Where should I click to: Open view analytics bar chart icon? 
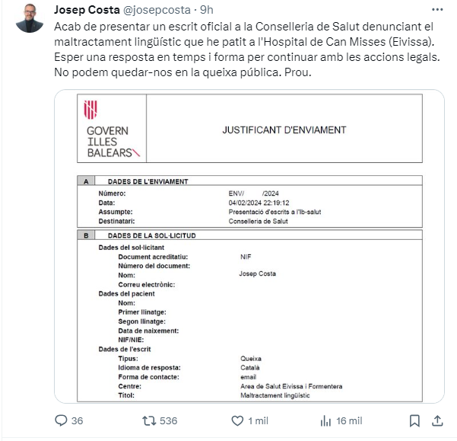pyautogui.click(x=324, y=421)
